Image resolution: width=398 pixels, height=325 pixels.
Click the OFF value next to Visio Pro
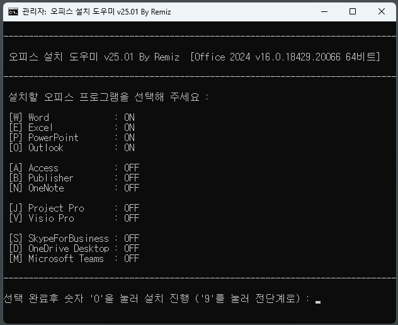pos(132,219)
